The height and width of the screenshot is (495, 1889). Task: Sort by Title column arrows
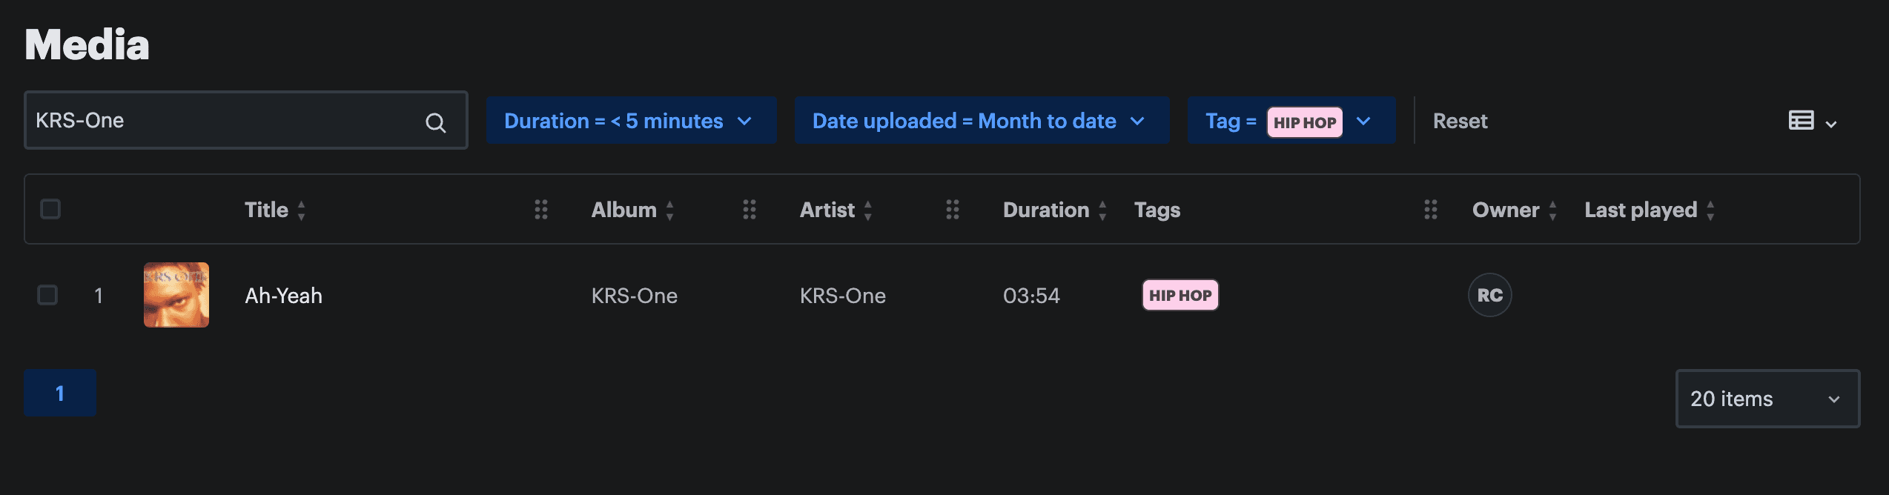point(302,210)
